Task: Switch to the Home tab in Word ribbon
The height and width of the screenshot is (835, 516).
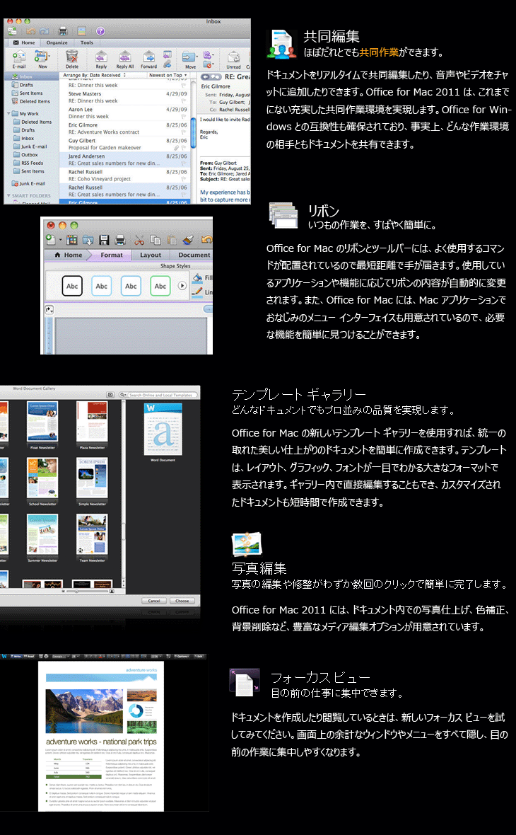Action: pyautogui.click(x=69, y=255)
